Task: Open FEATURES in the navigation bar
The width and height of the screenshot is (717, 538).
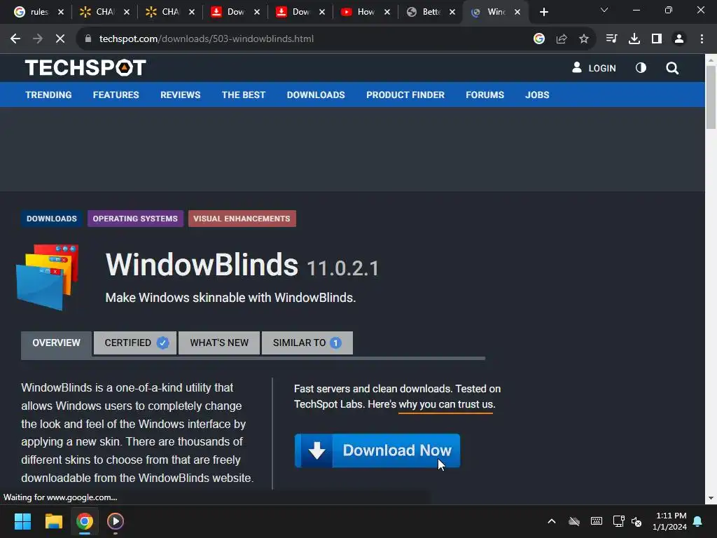Action: point(116,95)
